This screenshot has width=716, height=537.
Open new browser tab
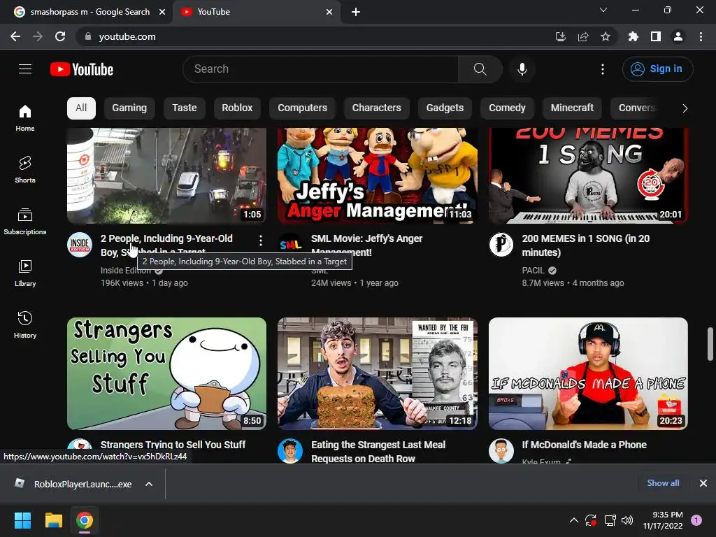click(356, 12)
